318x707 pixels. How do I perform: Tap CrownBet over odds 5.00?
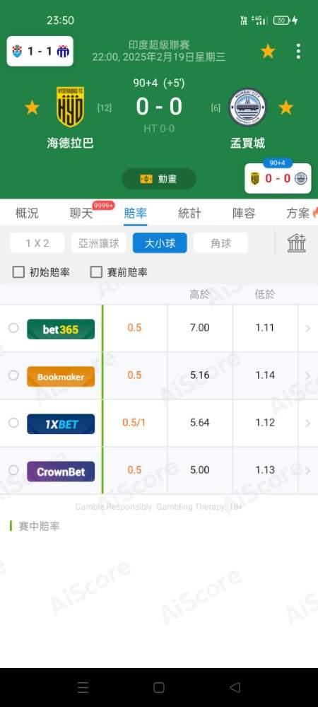pyautogui.click(x=199, y=470)
